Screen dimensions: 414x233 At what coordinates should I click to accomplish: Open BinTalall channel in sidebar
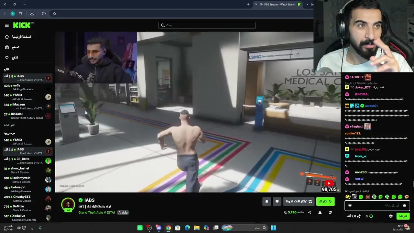point(27,116)
